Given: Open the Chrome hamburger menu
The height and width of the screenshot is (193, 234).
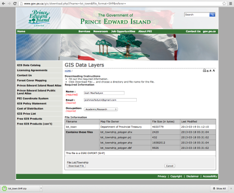Looking at the screenshot, I should click(x=230, y=4).
